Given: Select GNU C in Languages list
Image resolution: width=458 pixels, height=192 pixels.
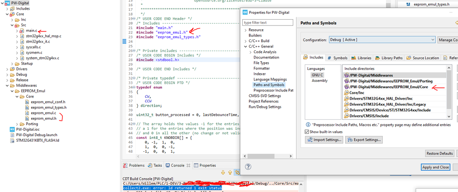Looking at the screenshot, I should 317,75.
